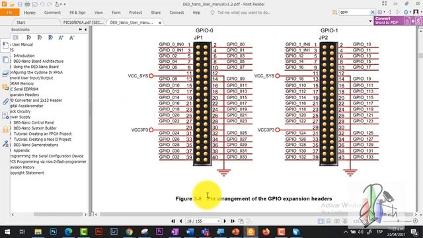Select 'Tutorial: Creating an FPGA Project' bookmark
Image resolution: width=423 pixels, height=238 pixels.
[x=42, y=134]
